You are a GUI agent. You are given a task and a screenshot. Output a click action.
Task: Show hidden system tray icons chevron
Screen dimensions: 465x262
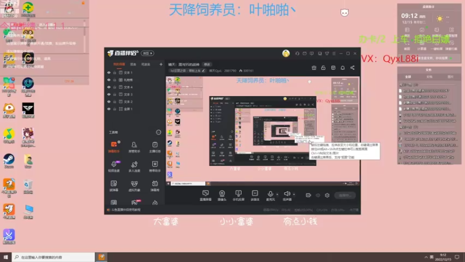426,257
